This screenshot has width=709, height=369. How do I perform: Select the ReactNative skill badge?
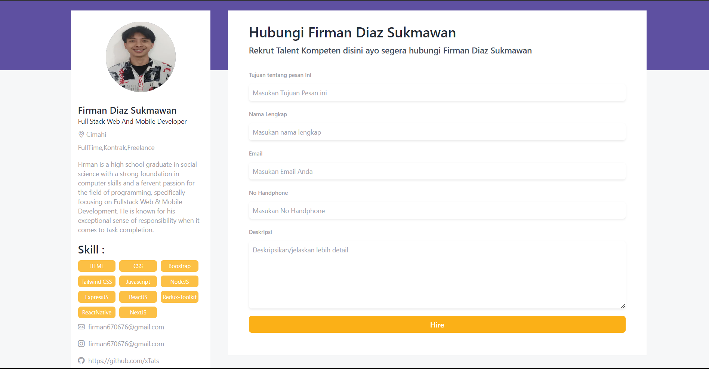pos(96,312)
